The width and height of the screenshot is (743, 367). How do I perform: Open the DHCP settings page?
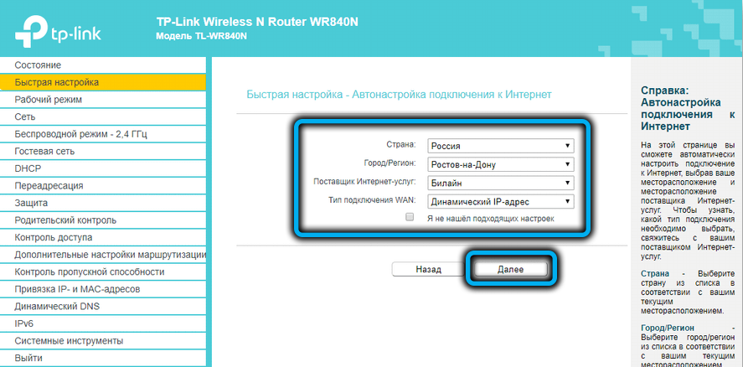tap(28, 168)
